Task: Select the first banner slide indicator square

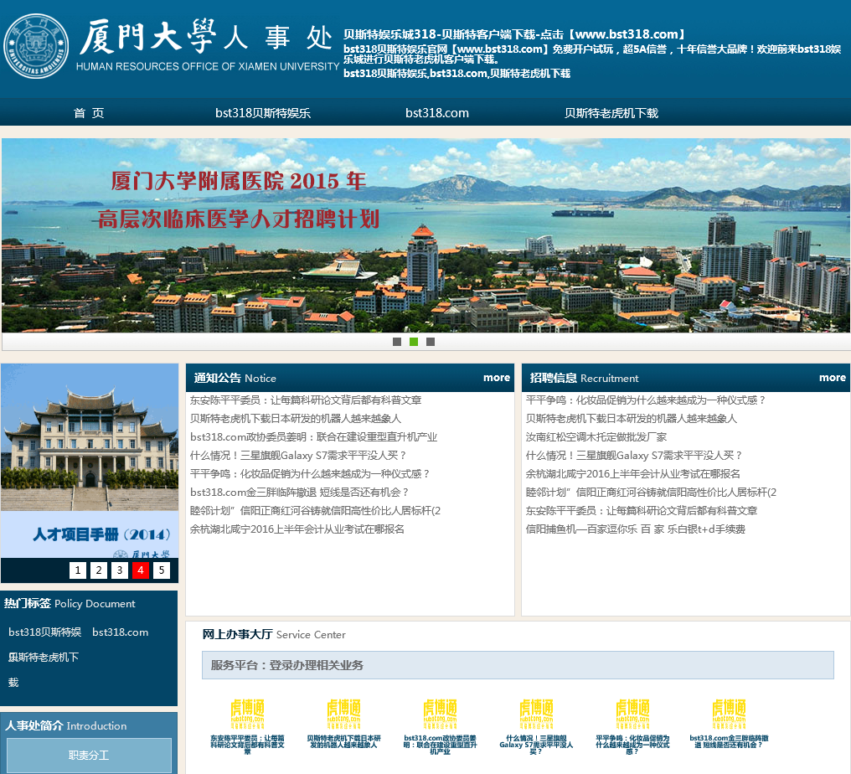Action: click(x=397, y=342)
